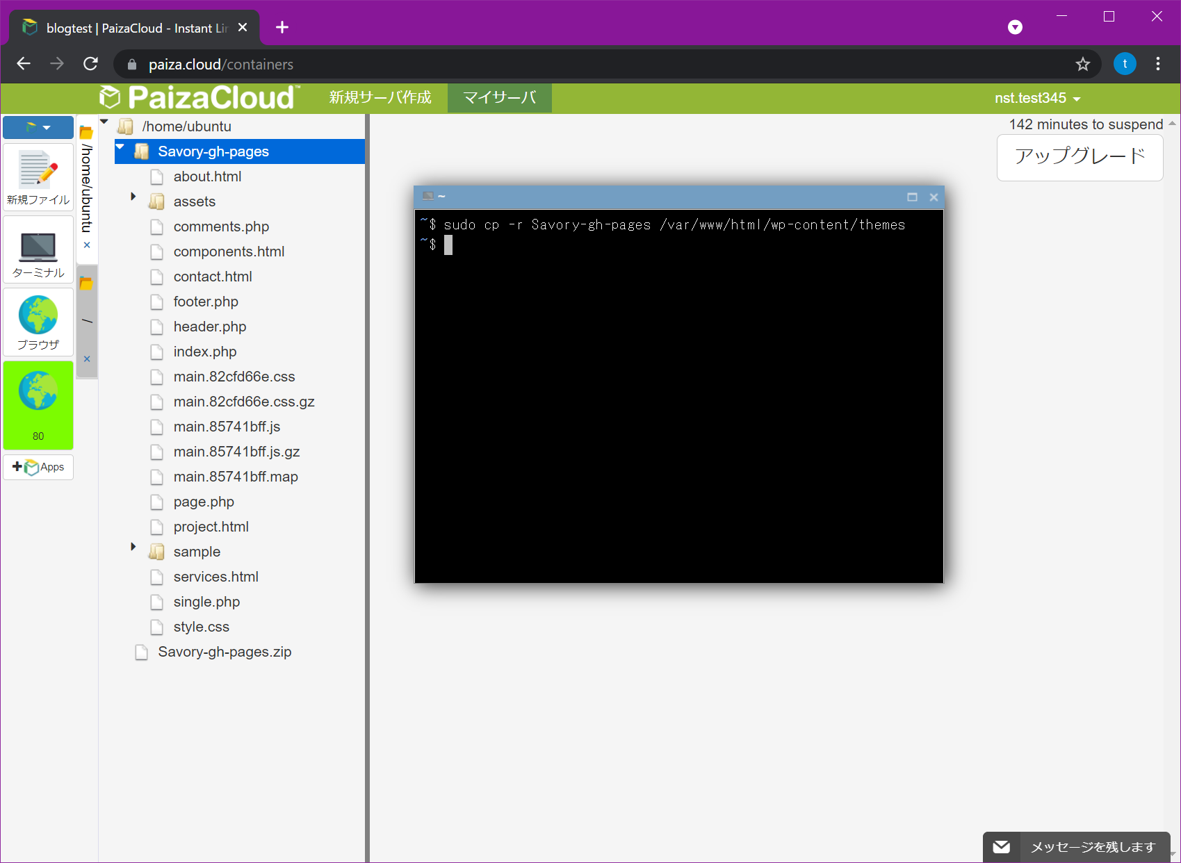This screenshot has width=1181, height=863.
Task: Launch the Terminal (ターミナル) icon
Action: coord(38,249)
